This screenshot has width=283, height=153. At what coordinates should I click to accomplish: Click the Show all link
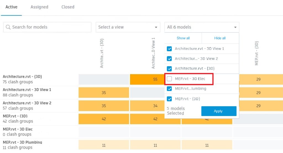click(183, 38)
